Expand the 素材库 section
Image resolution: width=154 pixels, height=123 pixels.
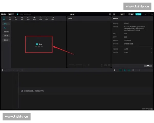[x=6, y=40]
